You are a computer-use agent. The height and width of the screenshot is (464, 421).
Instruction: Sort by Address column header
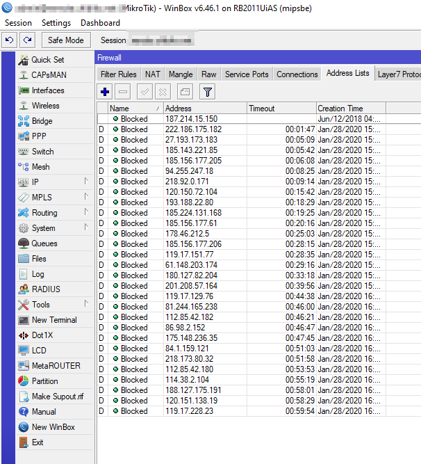(x=205, y=109)
